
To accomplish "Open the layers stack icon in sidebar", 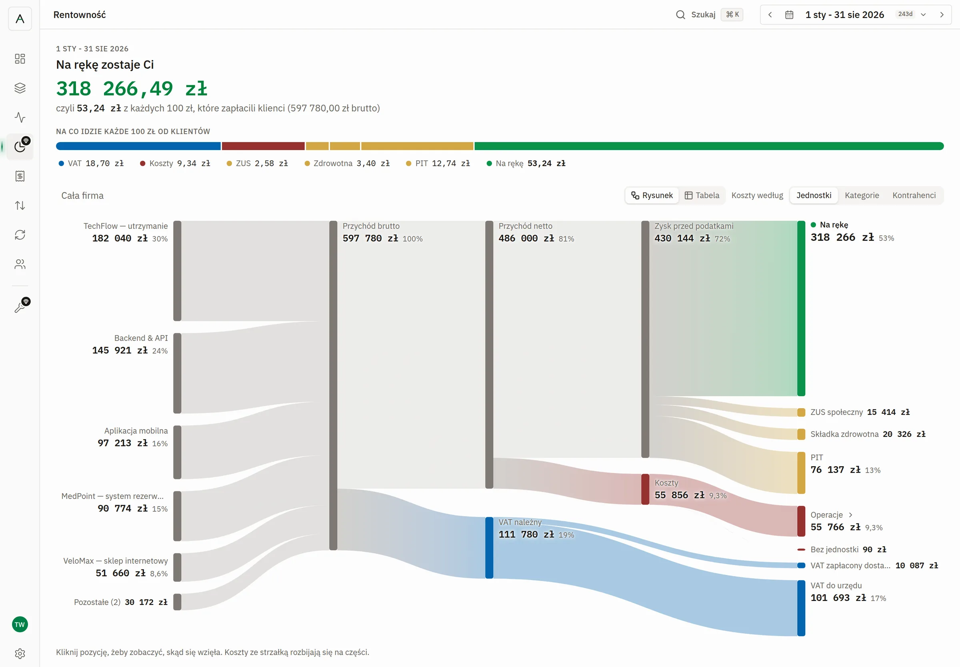I will point(20,88).
